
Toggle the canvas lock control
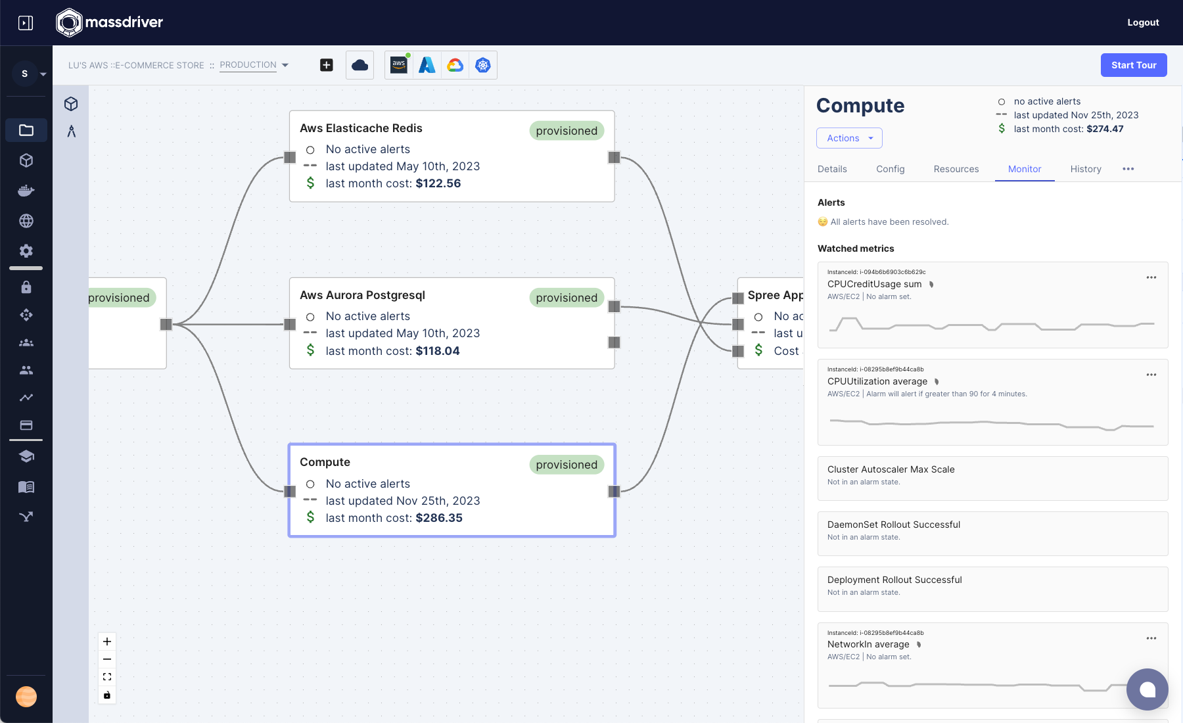pos(107,695)
